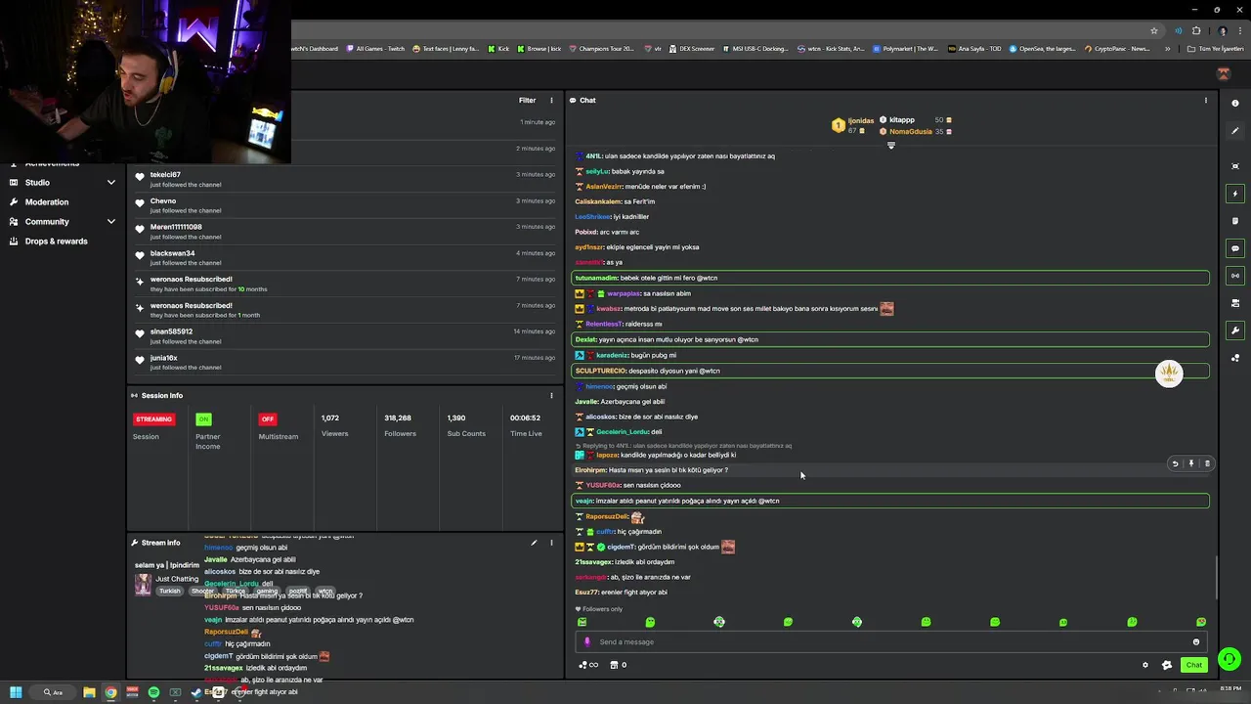Viewport: 1251px width, 704px height.
Task: Open Stream Info panel three-dot menu
Action: [x=551, y=543]
